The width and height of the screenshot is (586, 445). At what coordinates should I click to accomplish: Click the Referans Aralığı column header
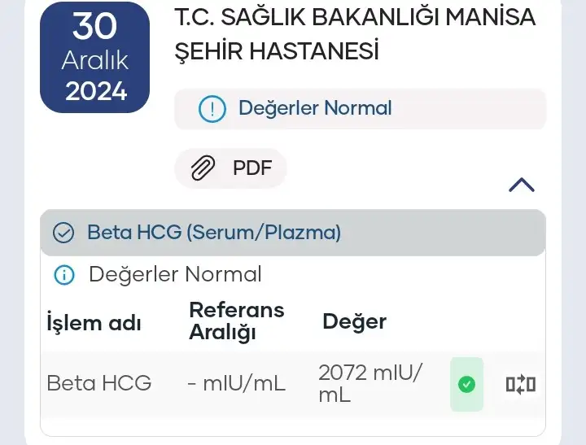click(236, 321)
